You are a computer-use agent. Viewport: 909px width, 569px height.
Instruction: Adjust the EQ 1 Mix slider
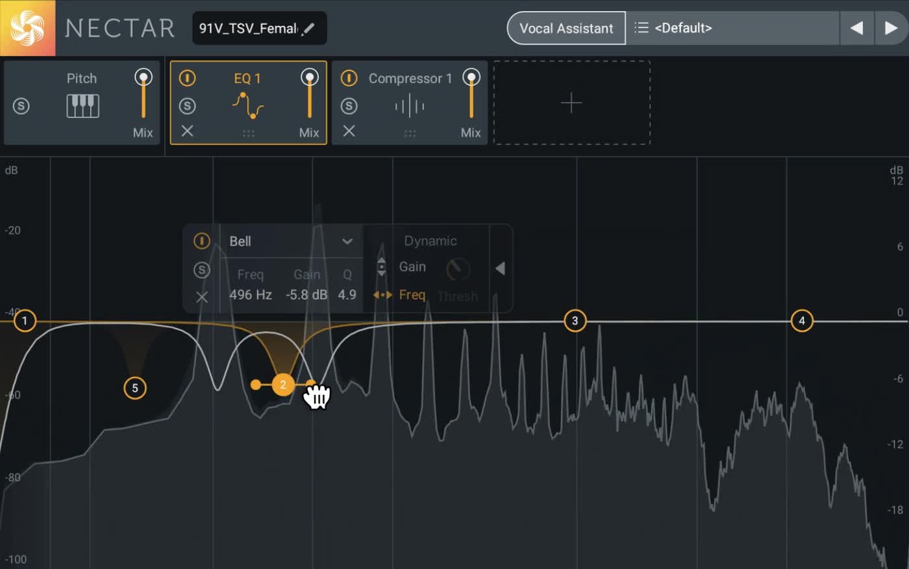(x=309, y=94)
